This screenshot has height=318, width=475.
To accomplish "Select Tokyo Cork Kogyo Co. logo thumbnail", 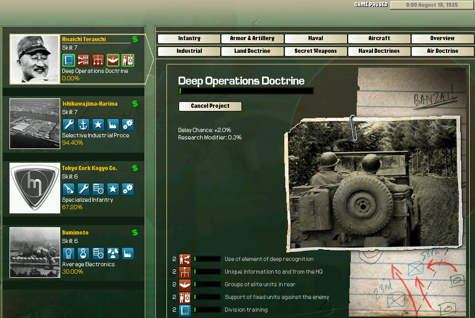I will (x=35, y=188).
